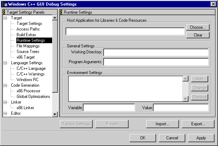The height and width of the screenshot is (146, 218).
Task: Click the Choose... button for host application
Action: point(198,27)
